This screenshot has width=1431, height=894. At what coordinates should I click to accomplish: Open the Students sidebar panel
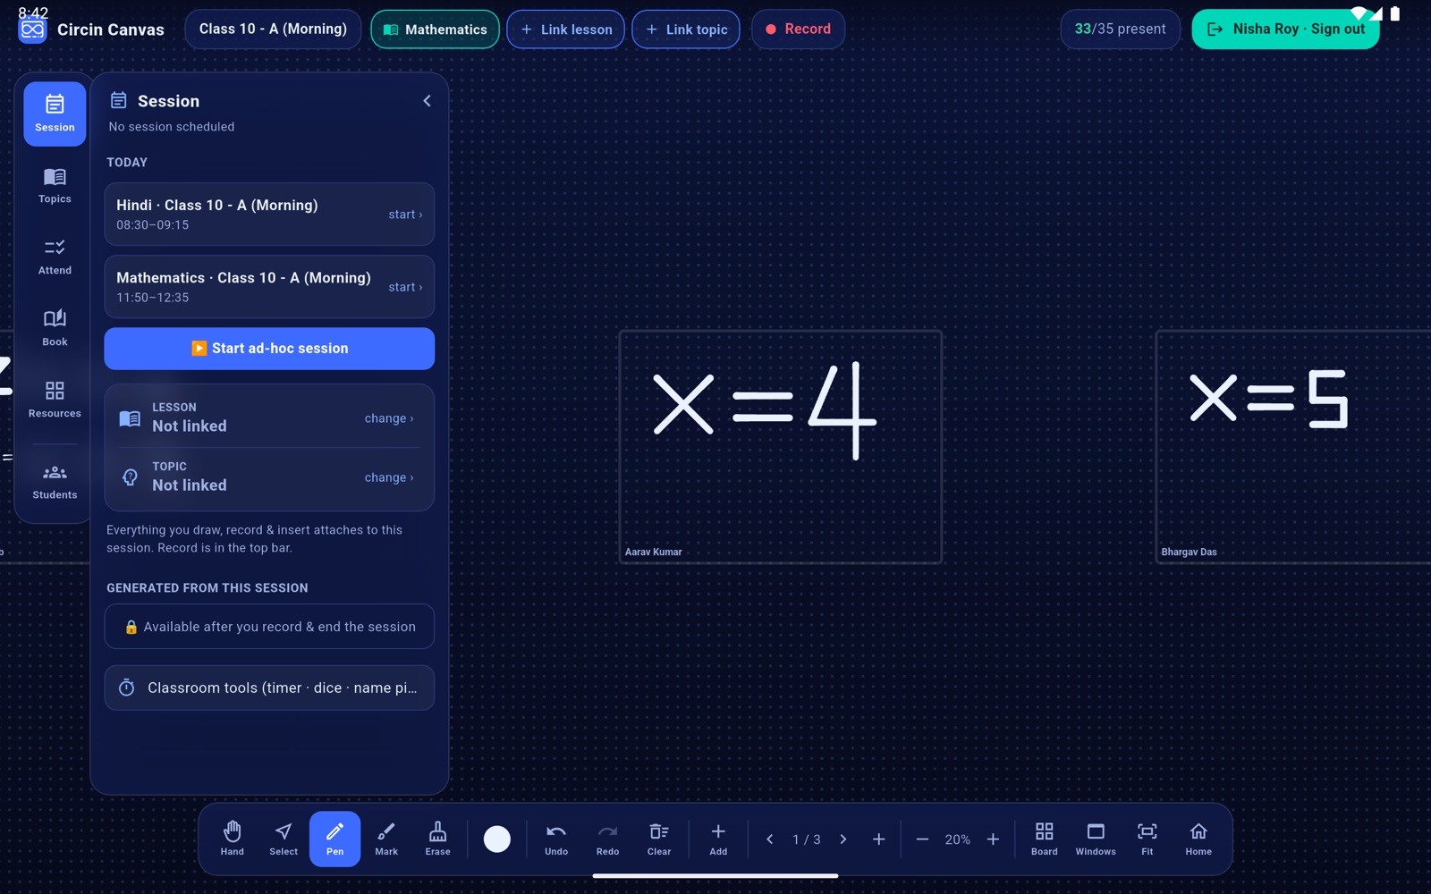(x=55, y=481)
